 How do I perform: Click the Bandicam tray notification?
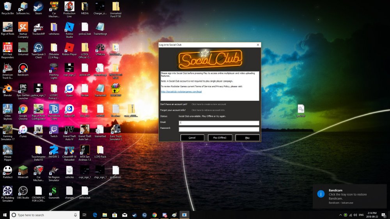[x=350, y=196]
